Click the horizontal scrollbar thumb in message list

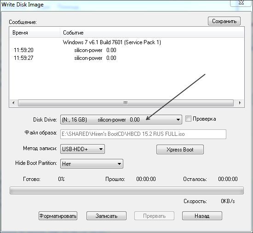pyautogui.click(x=126, y=103)
